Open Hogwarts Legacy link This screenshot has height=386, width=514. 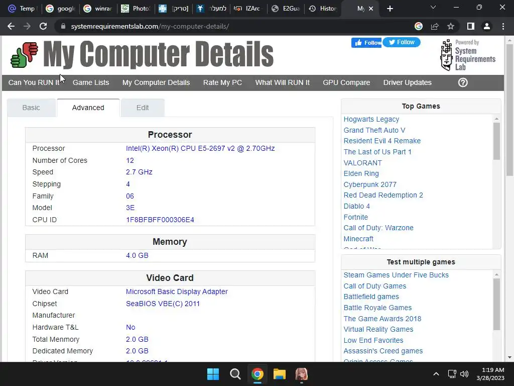[x=371, y=119]
